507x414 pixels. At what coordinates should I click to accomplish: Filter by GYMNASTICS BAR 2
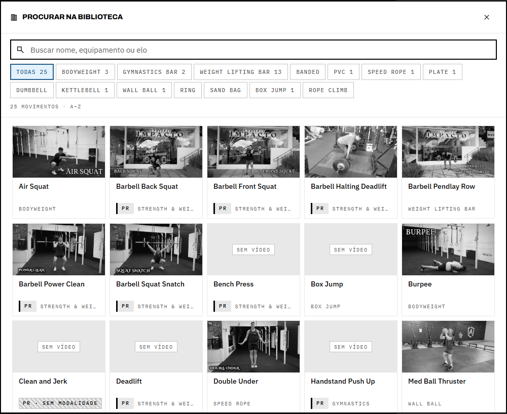click(x=154, y=72)
